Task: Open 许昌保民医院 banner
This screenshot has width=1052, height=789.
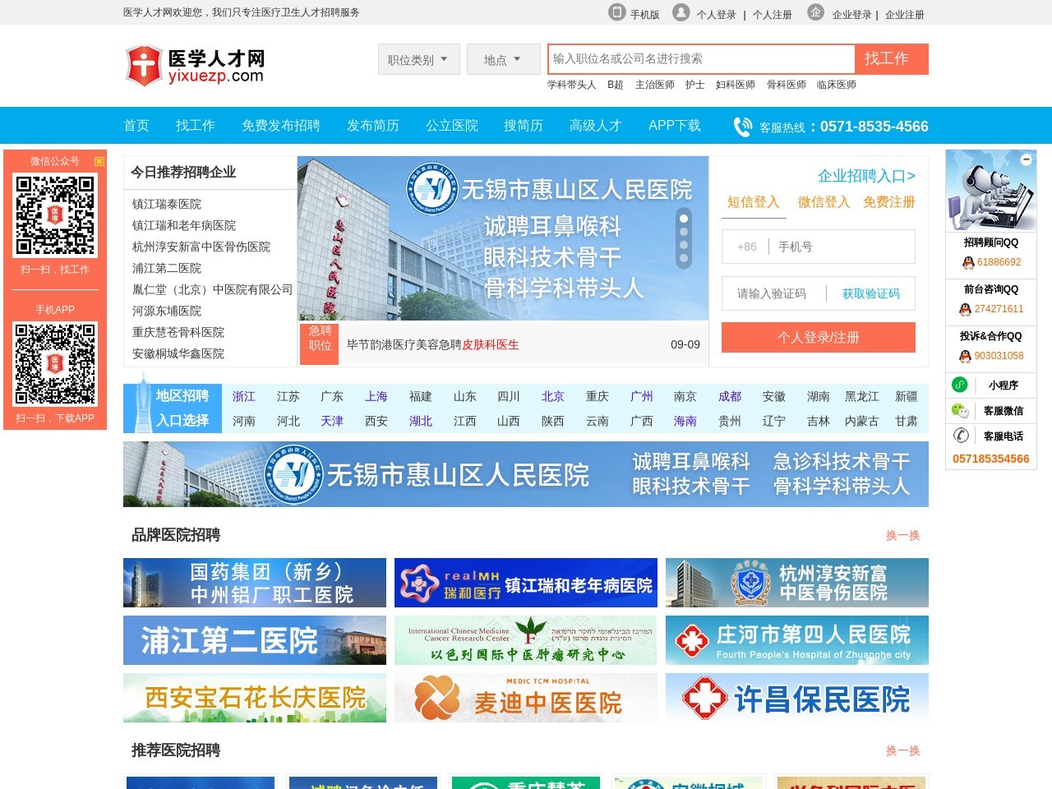Action: pos(797,698)
